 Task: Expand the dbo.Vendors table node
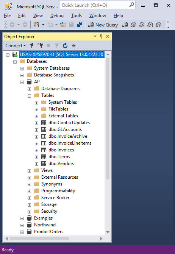37,164
